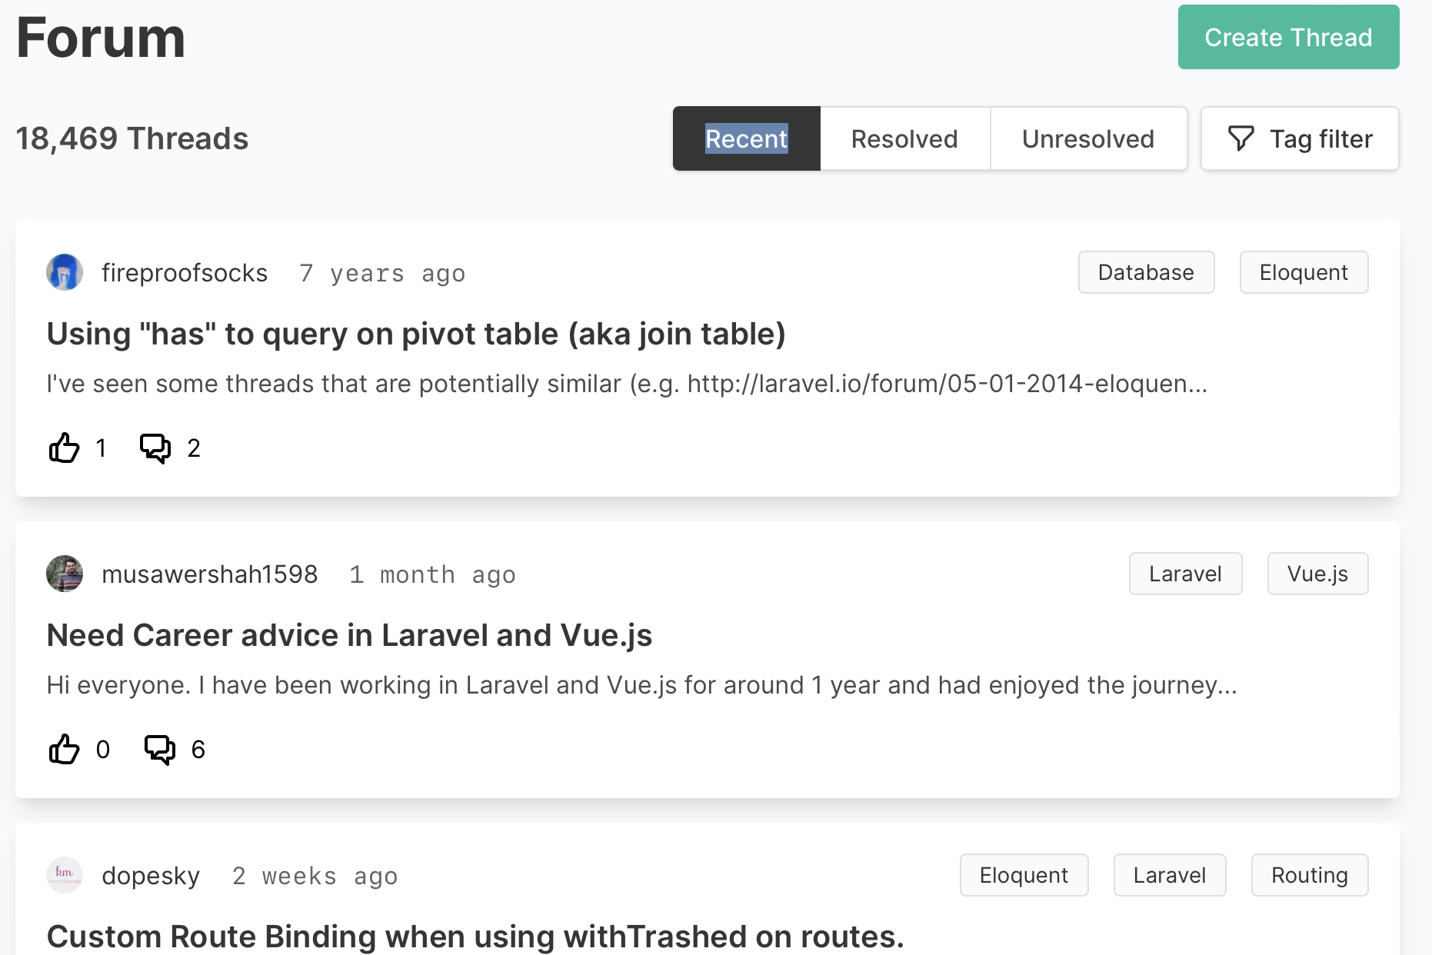This screenshot has height=955, width=1432.
Task: Select the Vue.js tag
Action: tap(1317, 574)
